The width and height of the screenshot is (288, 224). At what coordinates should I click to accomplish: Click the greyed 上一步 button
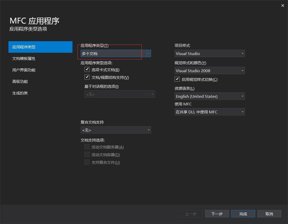pyautogui.click(x=191, y=214)
